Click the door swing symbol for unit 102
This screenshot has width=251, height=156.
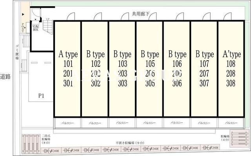98,16
